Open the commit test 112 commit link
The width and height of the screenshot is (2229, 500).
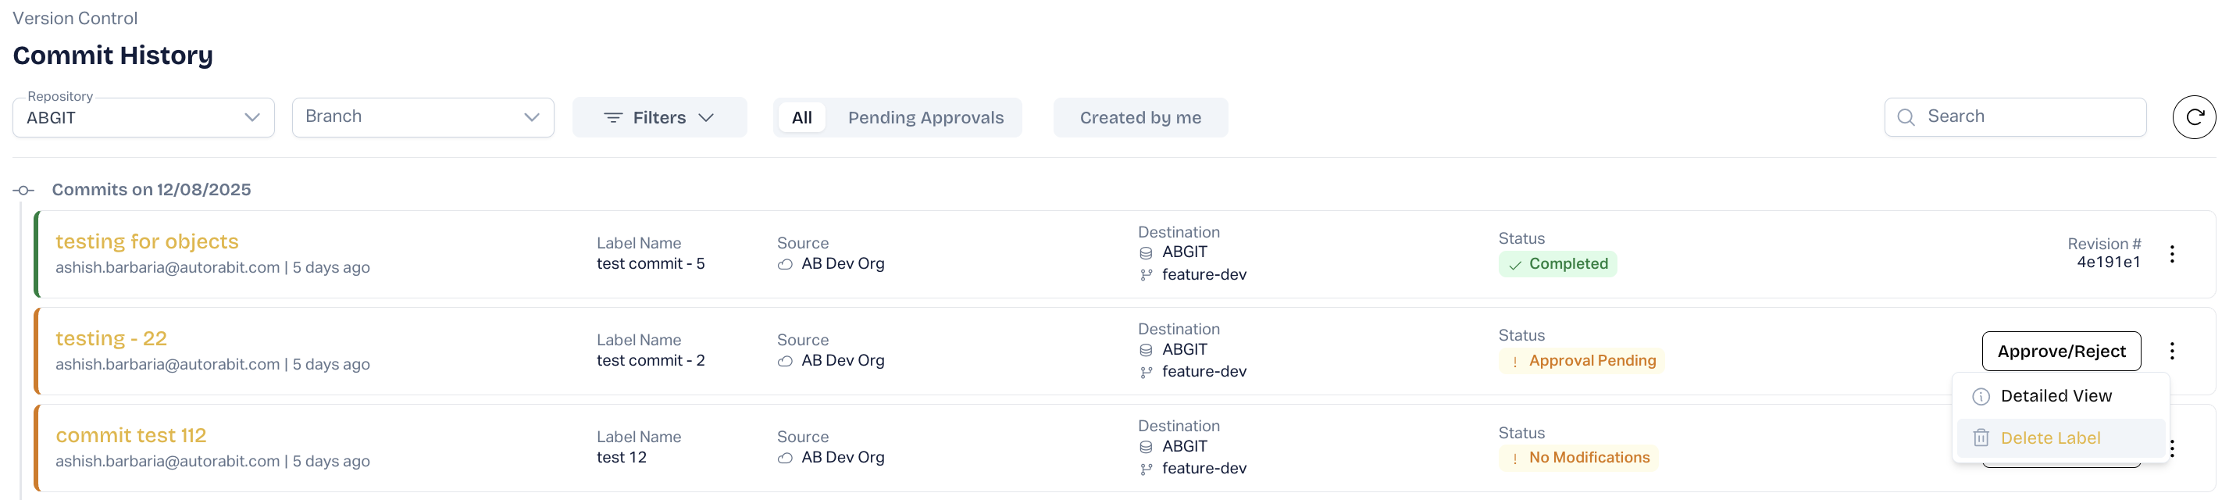point(130,436)
